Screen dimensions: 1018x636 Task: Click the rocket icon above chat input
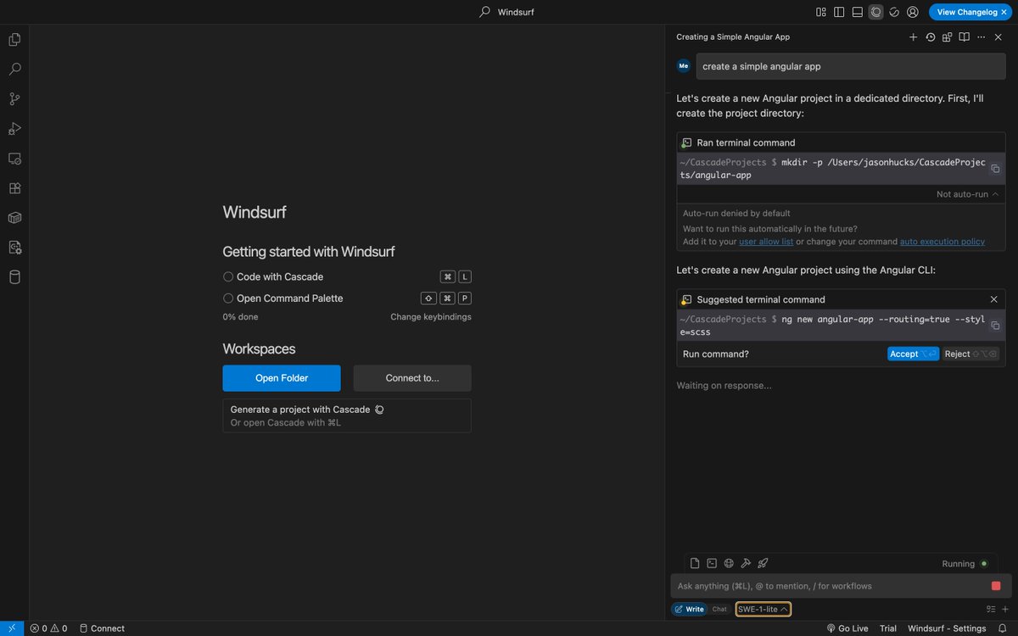[x=763, y=563]
